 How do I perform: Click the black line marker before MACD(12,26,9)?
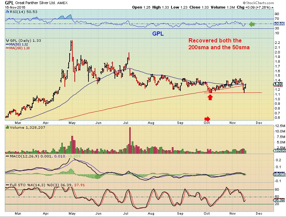[x=7, y=156]
